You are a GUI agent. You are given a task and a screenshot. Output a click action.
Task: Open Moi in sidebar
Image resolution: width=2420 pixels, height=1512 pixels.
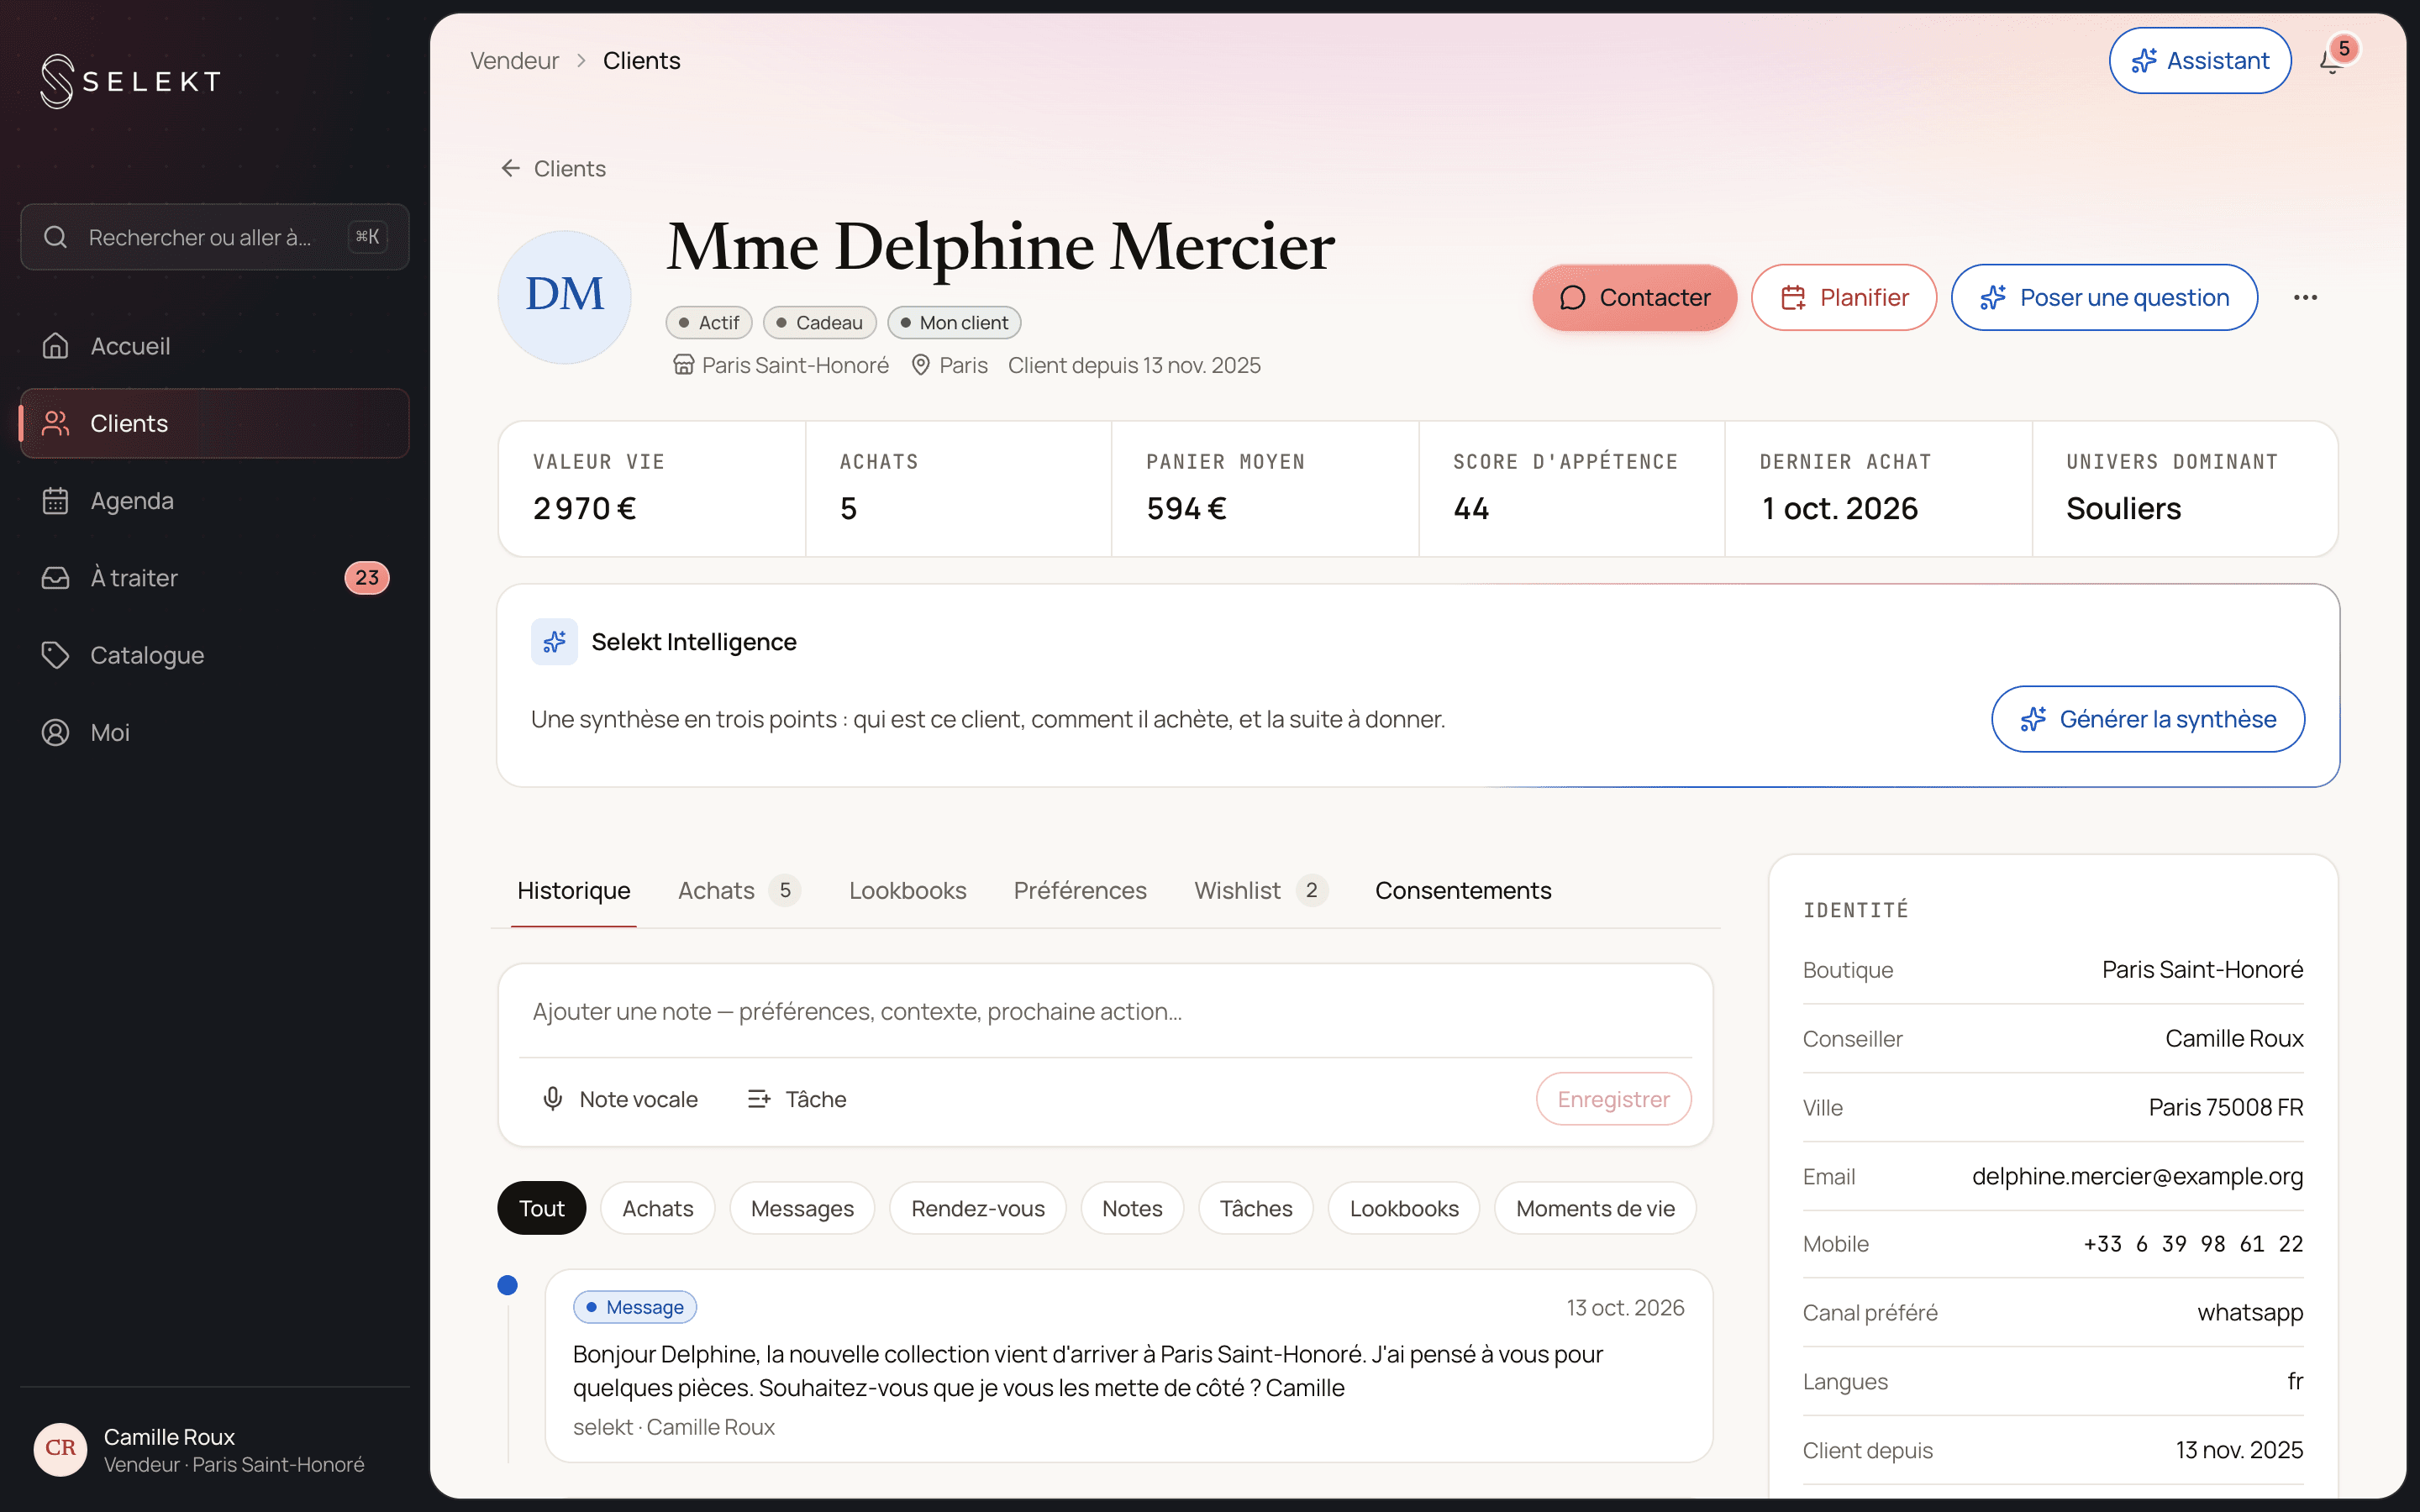click(215, 732)
